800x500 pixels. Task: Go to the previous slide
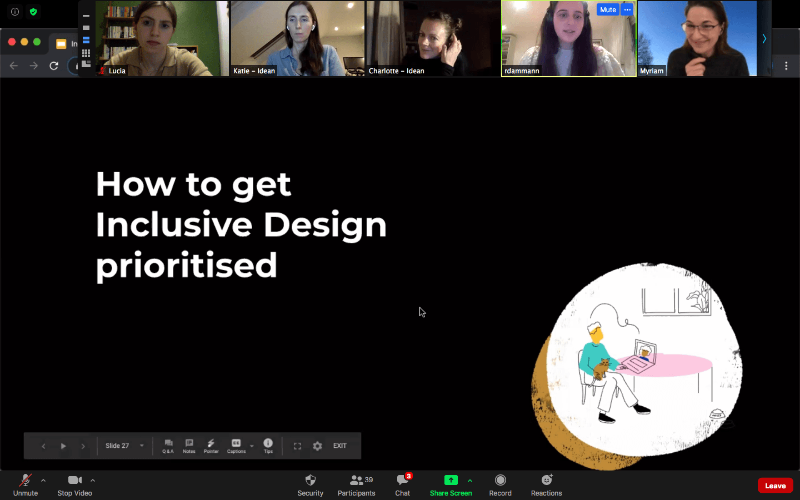tap(43, 446)
